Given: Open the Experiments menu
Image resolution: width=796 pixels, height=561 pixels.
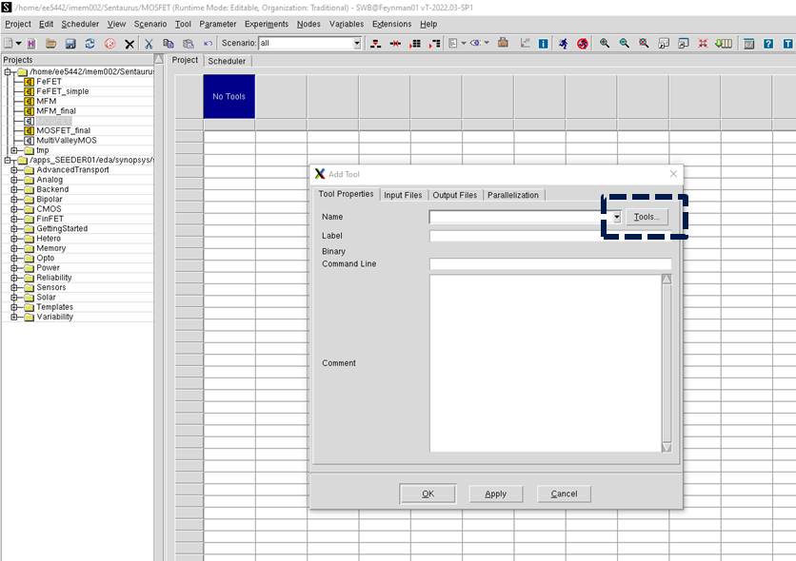Looking at the screenshot, I should point(266,24).
